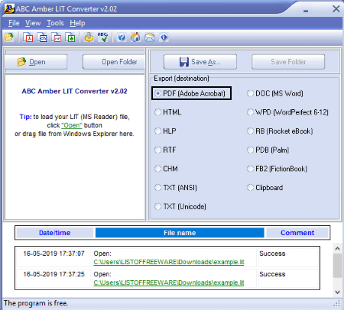
Task: Click the green "Open" link in tip
Action: point(72,125)
